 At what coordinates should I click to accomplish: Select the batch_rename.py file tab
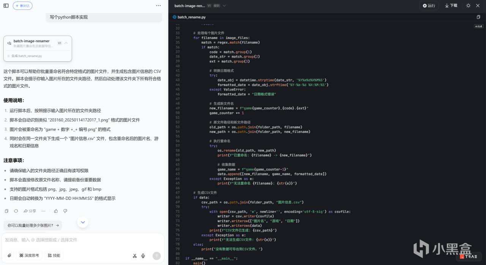coord(189,17)
